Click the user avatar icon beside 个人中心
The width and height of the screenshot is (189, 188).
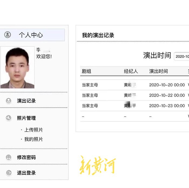(x=8, y=35)
